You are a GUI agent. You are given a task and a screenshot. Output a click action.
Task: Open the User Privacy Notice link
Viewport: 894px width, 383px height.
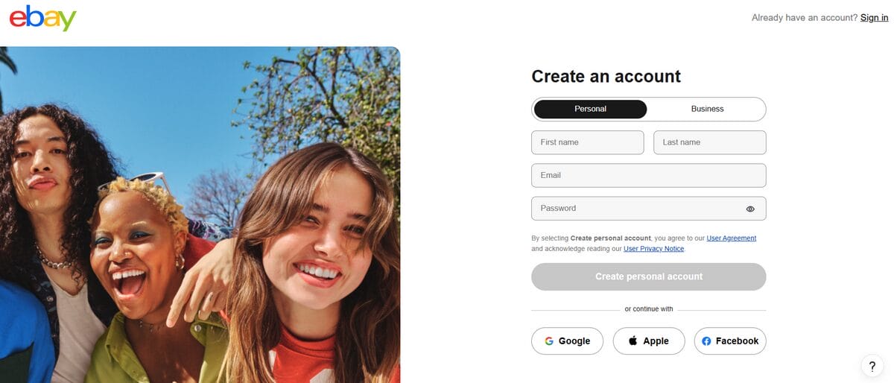click(x=653, y=249)
